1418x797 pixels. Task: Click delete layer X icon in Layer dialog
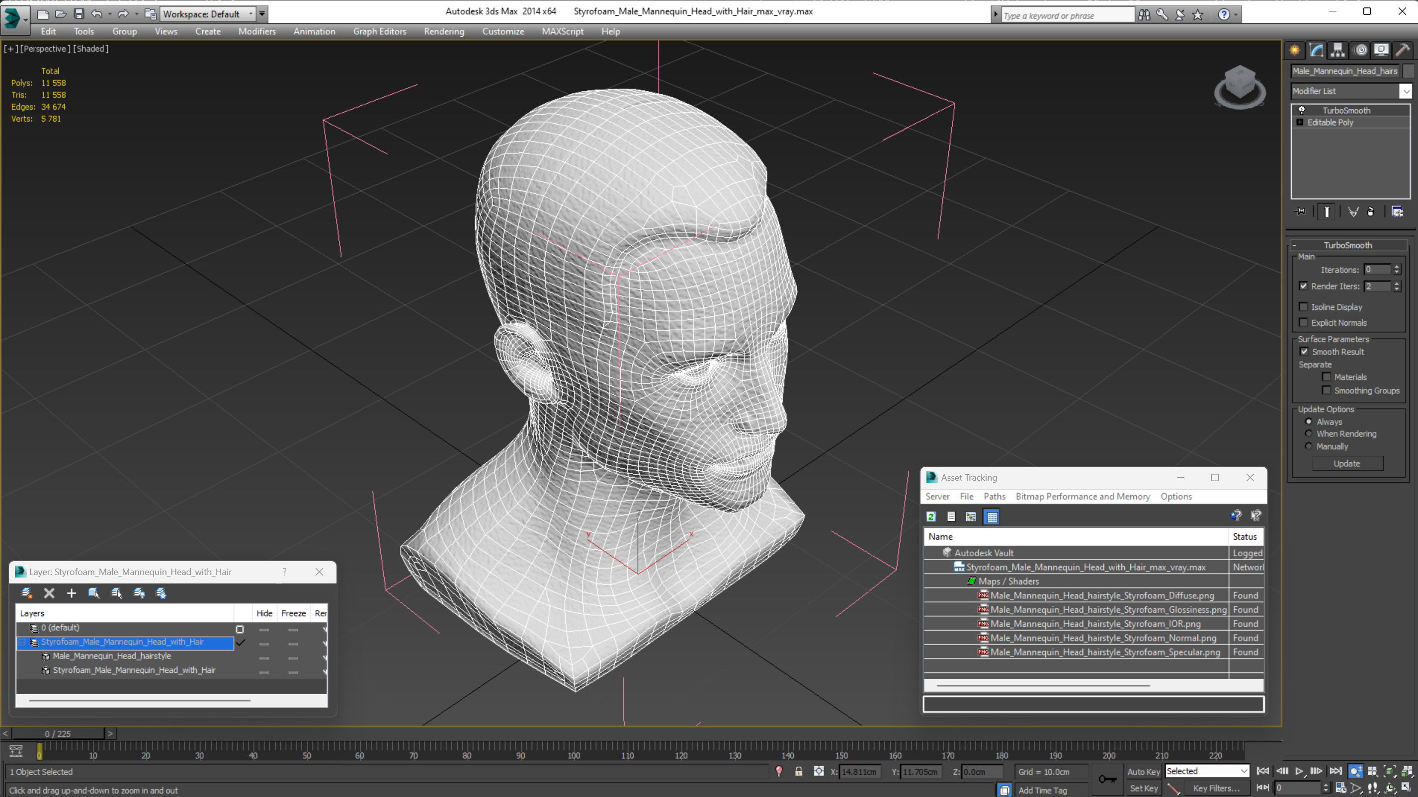[x=49, y=593]
